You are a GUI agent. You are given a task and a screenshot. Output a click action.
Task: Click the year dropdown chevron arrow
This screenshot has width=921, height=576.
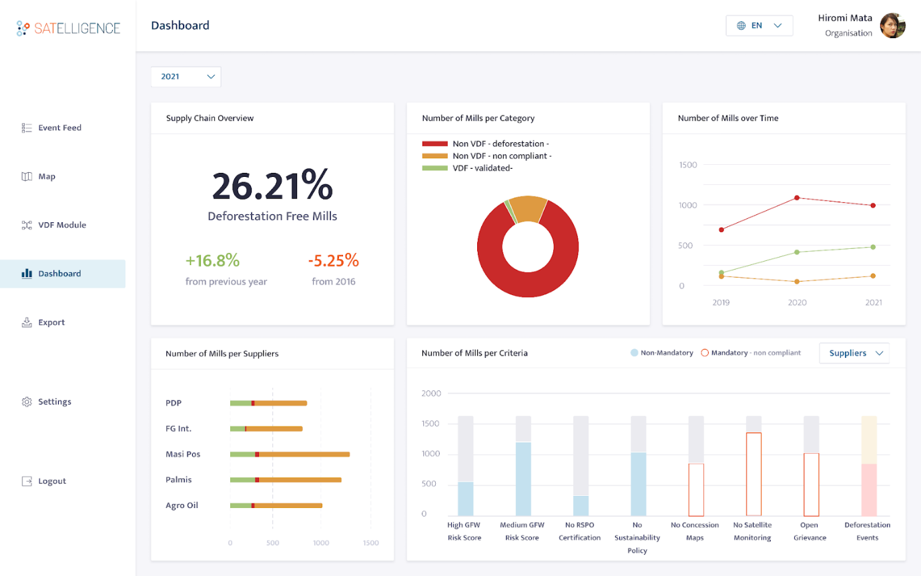(211, 77)
